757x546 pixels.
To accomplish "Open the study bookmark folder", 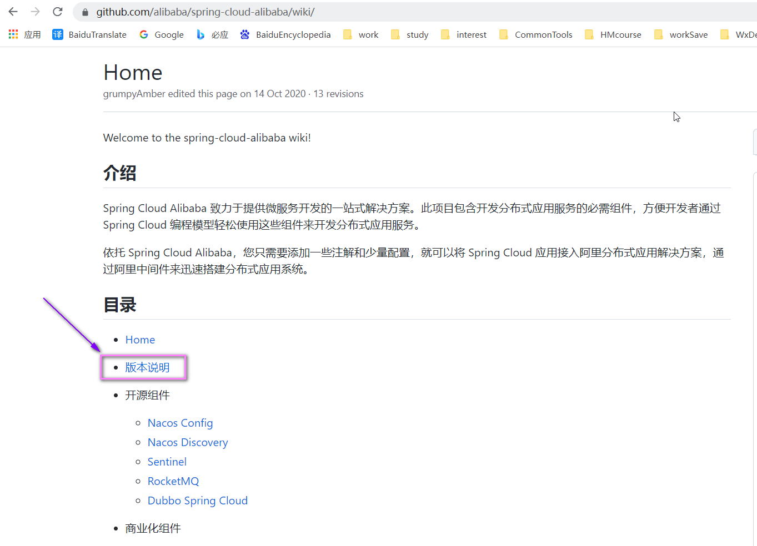I will coord(409,34).
